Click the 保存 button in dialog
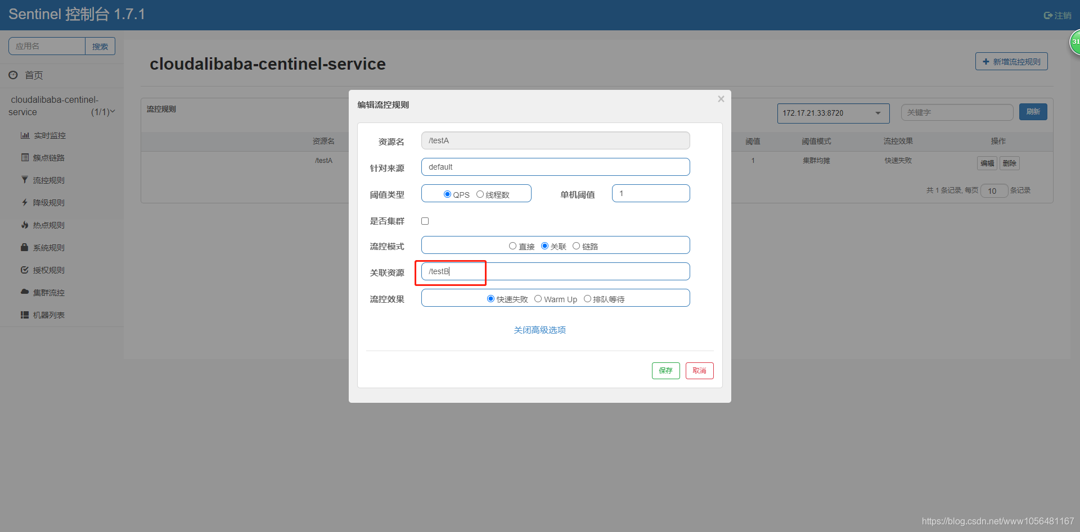This screenshot has height=532, width=1080. 666,371
